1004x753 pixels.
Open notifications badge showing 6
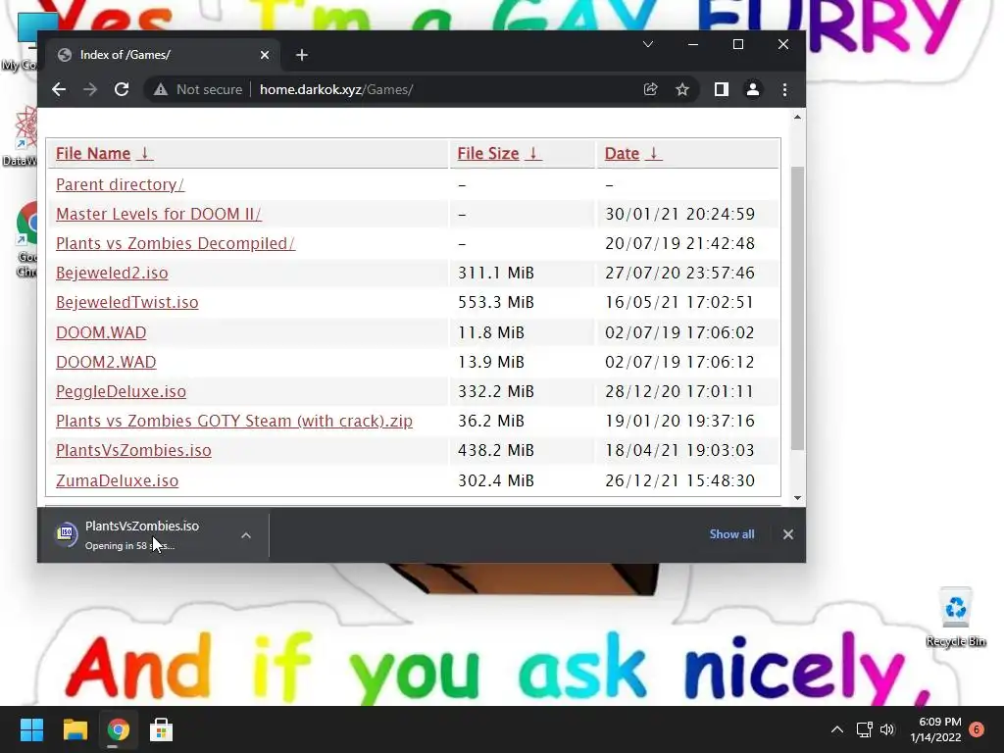coord(978,729)
